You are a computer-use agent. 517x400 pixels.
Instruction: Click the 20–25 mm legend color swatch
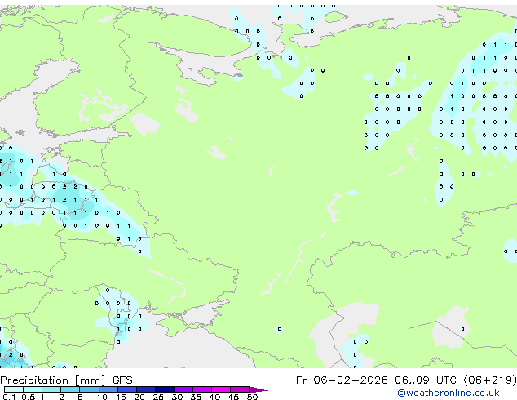[146, 389]
